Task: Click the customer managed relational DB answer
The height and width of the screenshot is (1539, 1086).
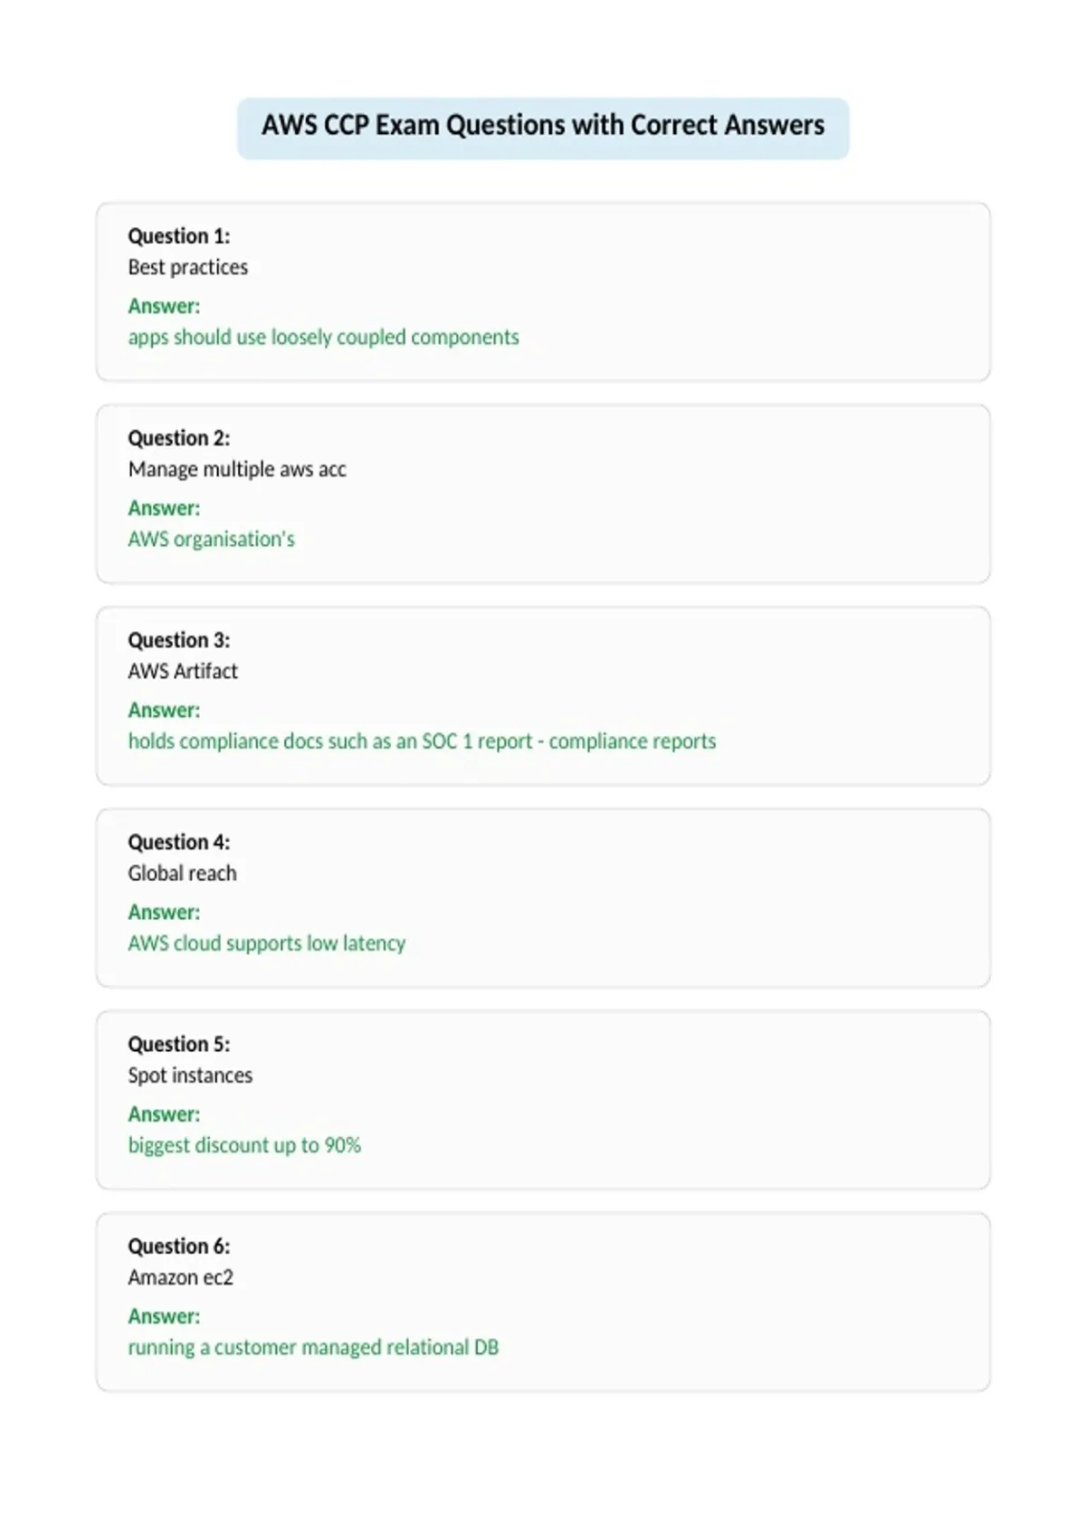Action: click(x=313, y=1347)
